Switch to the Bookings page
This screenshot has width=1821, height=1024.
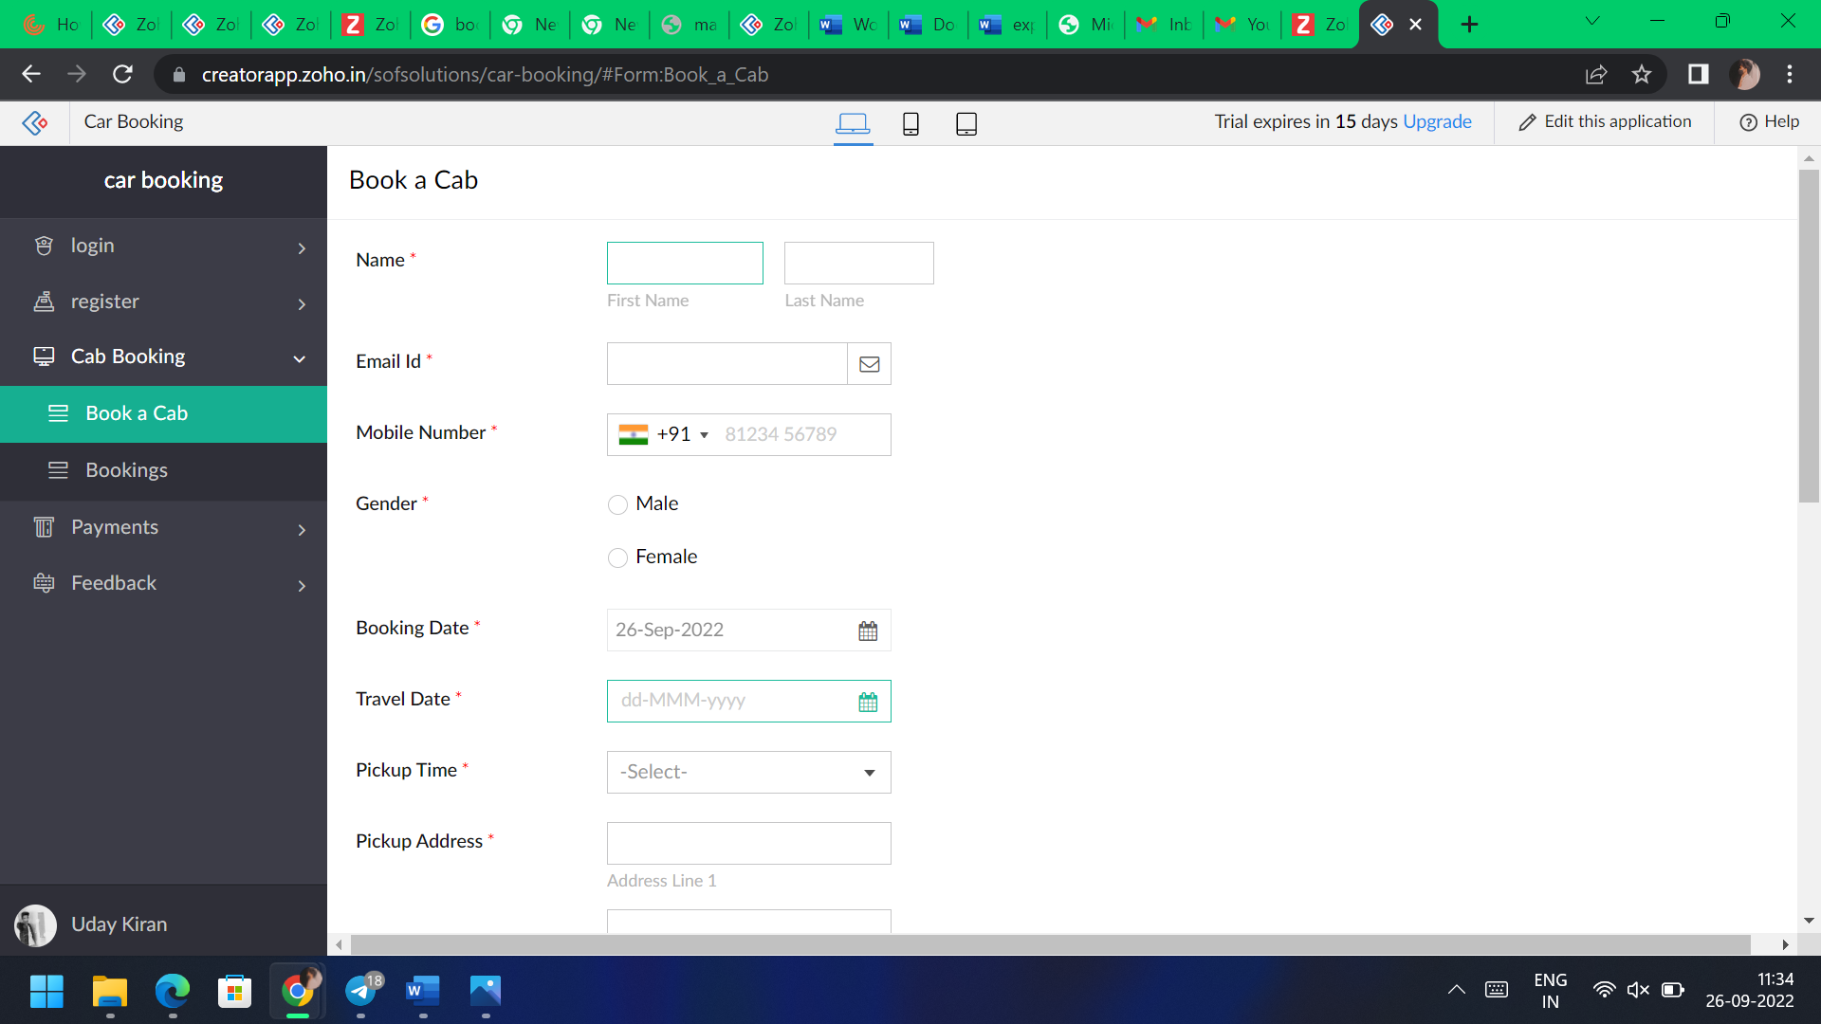click(126, 469)
